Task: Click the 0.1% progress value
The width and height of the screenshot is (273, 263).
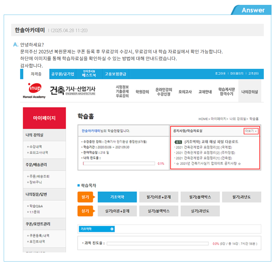Action: 161,163
